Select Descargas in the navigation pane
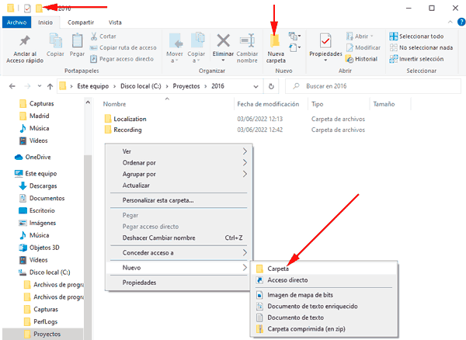Screen dimensions: 466x340 pyautogui.click(x=38, y=186)
